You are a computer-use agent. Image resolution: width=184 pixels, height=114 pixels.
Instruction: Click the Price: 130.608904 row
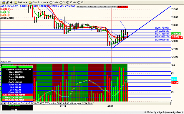point(17,77)
